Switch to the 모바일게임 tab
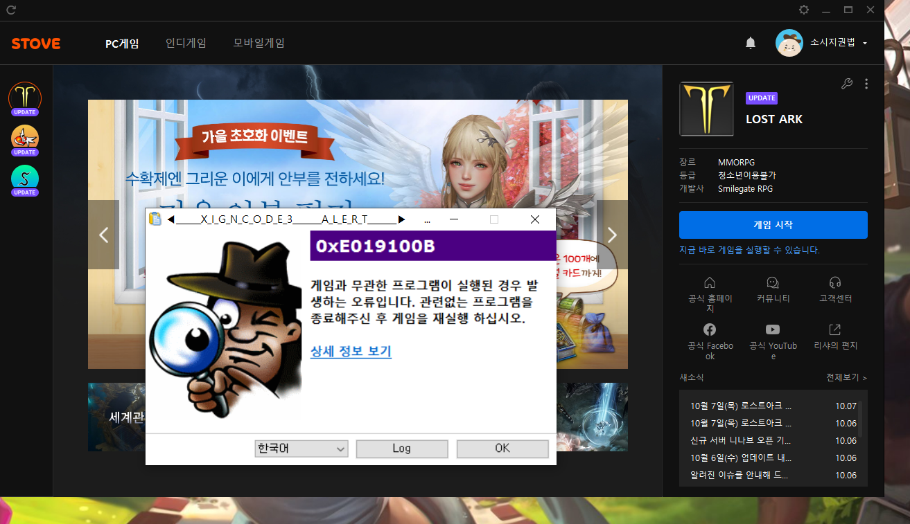Screen dimensions: 910x524 259,43
